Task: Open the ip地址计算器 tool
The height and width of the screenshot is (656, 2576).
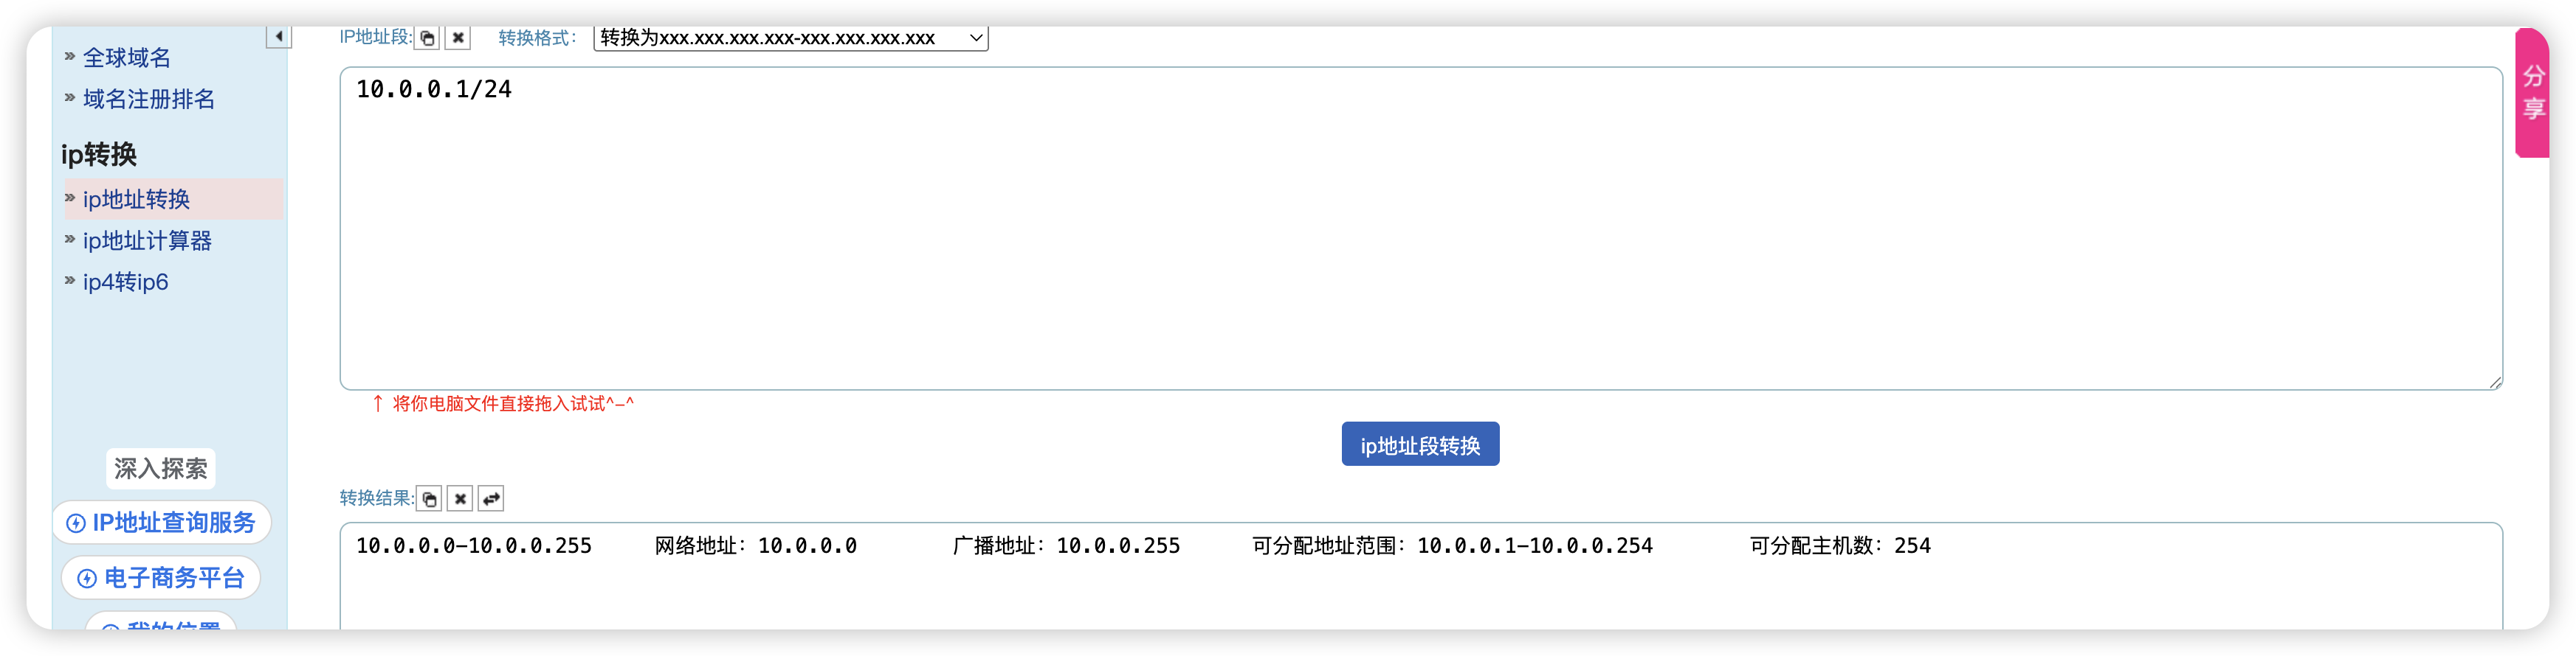Action: pyautogui.click(x=147, y=240)
